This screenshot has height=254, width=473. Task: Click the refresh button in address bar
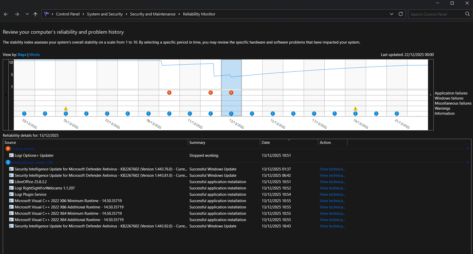click(401, 14)
